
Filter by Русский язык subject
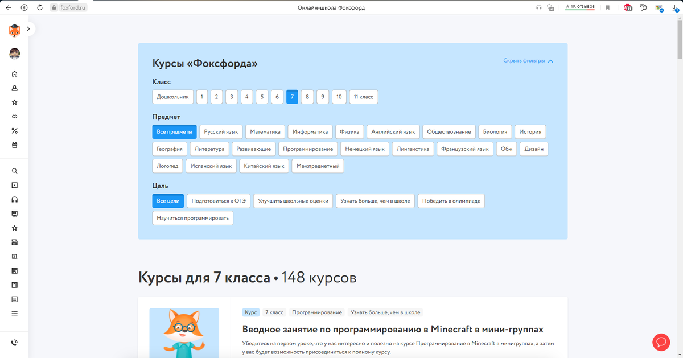click(221, 132)
